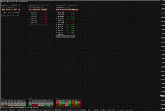Select GBPCHF Sell row in 10080mins list

coord(65,21)
